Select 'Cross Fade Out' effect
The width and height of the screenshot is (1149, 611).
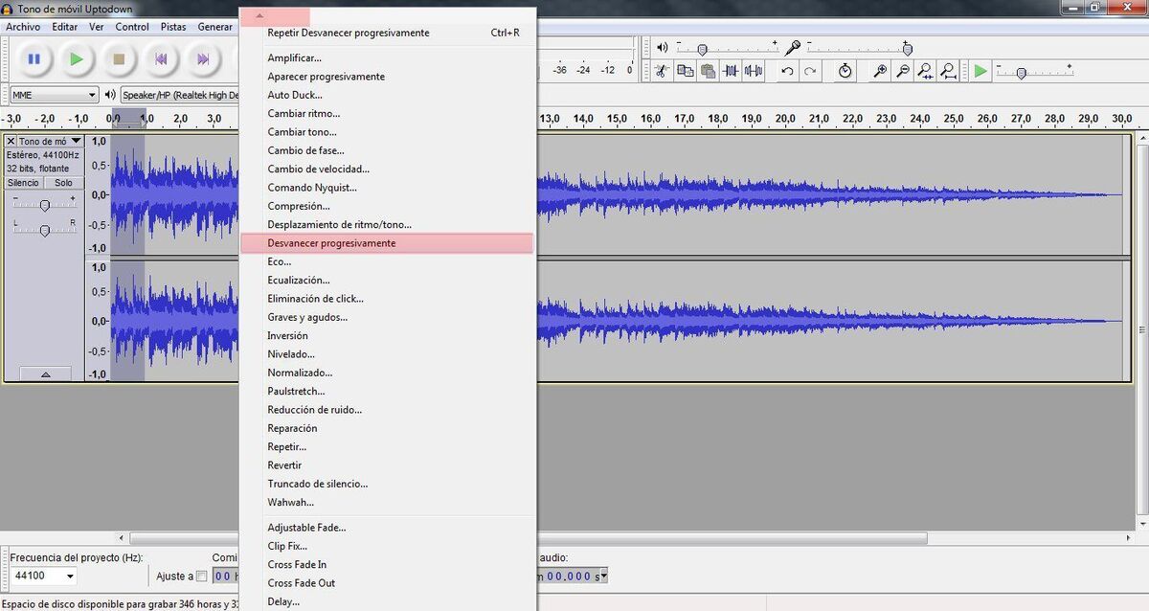(387, 583)
